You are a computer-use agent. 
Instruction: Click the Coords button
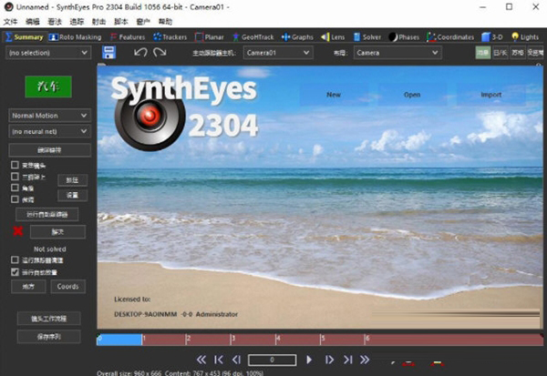coord(67,287)
